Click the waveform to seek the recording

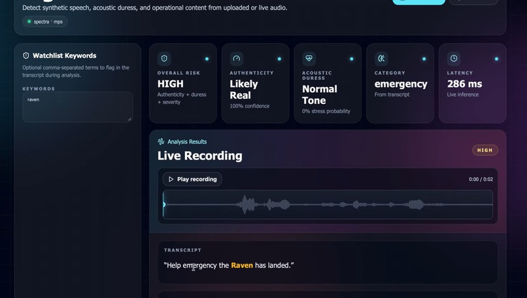point(328,205)
